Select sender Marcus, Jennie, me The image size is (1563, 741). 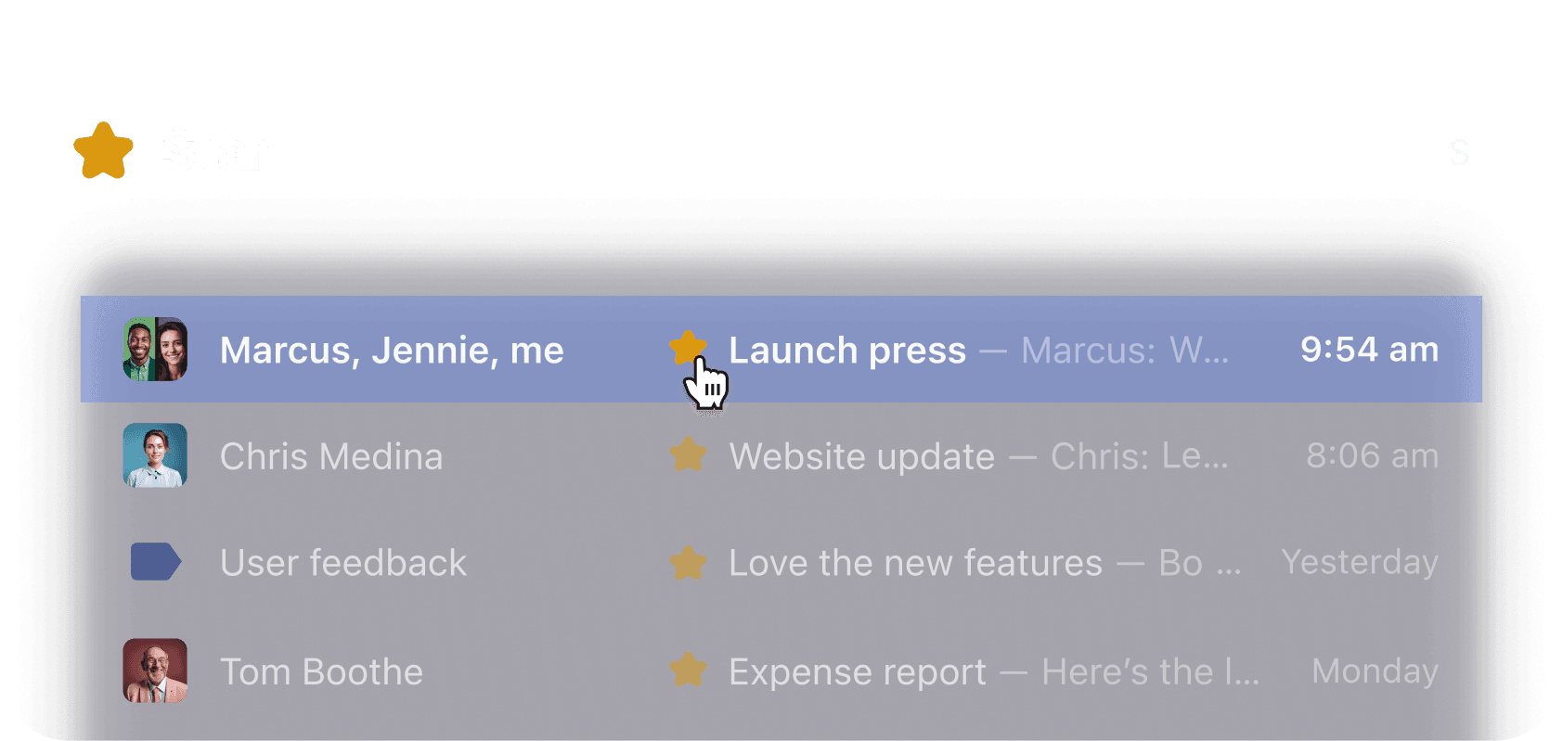tap(392, 351)
